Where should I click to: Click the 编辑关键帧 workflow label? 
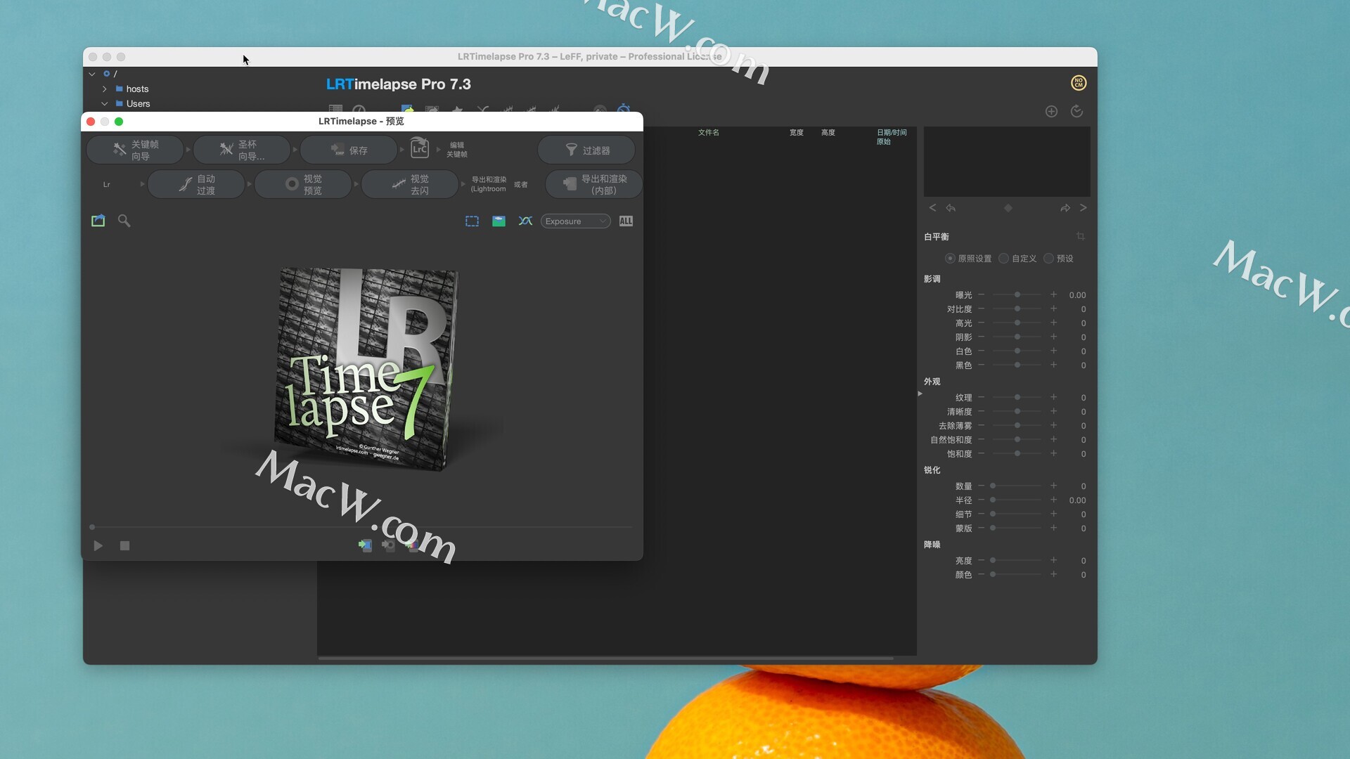point(457,150)
